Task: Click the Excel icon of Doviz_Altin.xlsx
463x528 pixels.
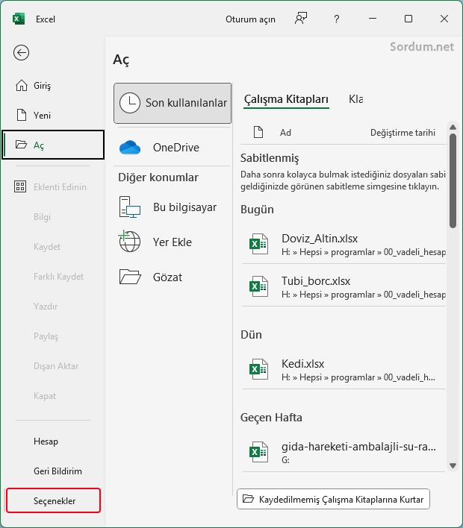Action: pyautogui.click(x=258, y=244)
